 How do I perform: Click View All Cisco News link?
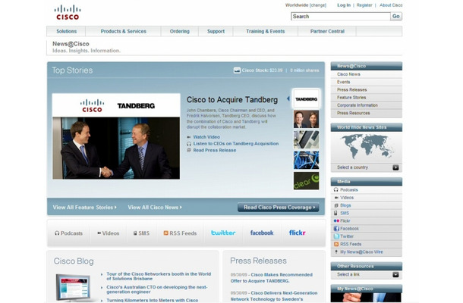tap(155, 208)
